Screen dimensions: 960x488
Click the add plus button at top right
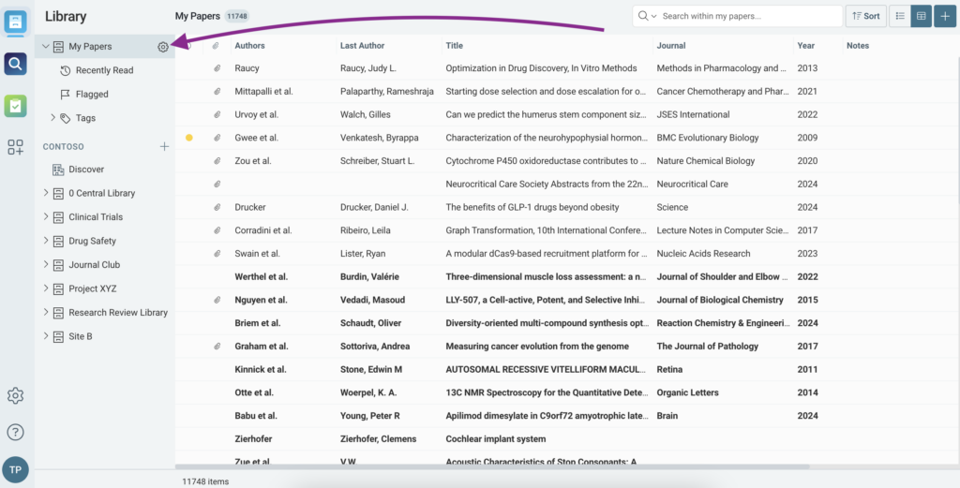[944, 16]
